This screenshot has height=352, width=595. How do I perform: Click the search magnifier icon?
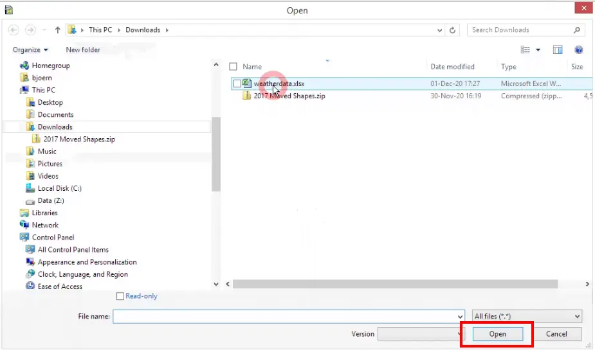click(576, 30)
